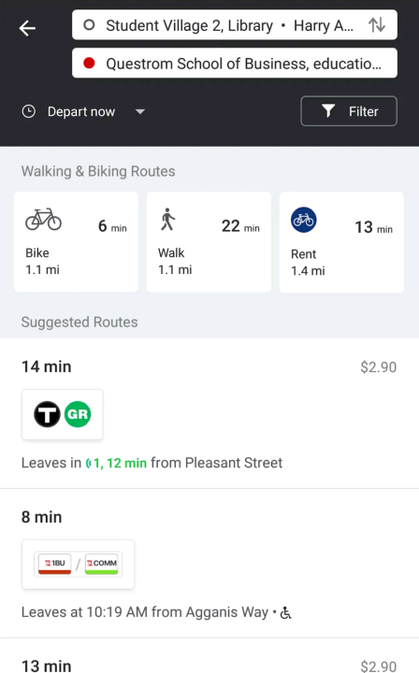The width and height of the screenshot is (419, 673).
Task: Click the 1BU bus route badge
Action: 54,564
